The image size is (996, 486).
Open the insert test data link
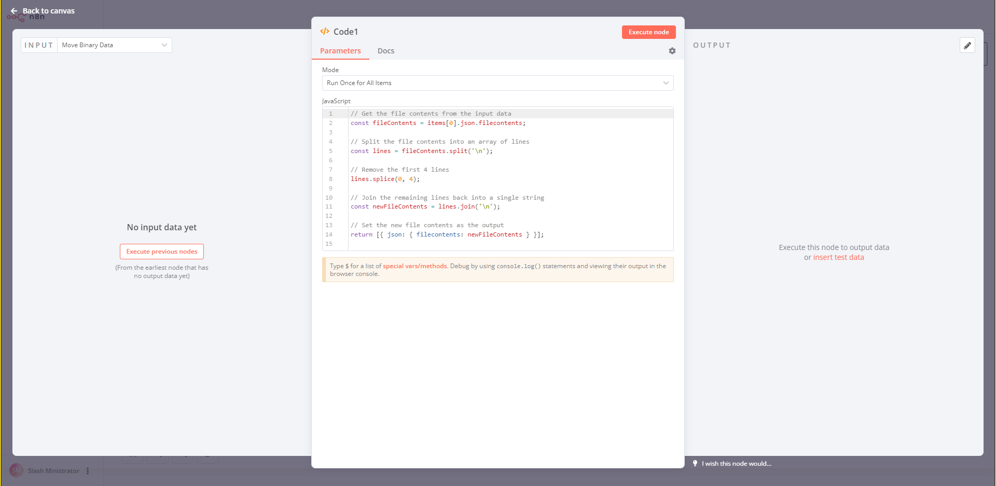click(x=839, y=257)
